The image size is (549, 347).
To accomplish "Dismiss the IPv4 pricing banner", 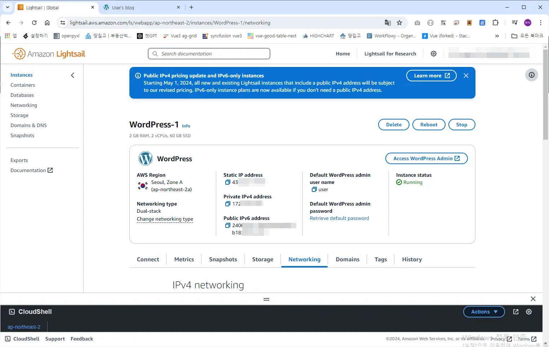I will point(466,76).
